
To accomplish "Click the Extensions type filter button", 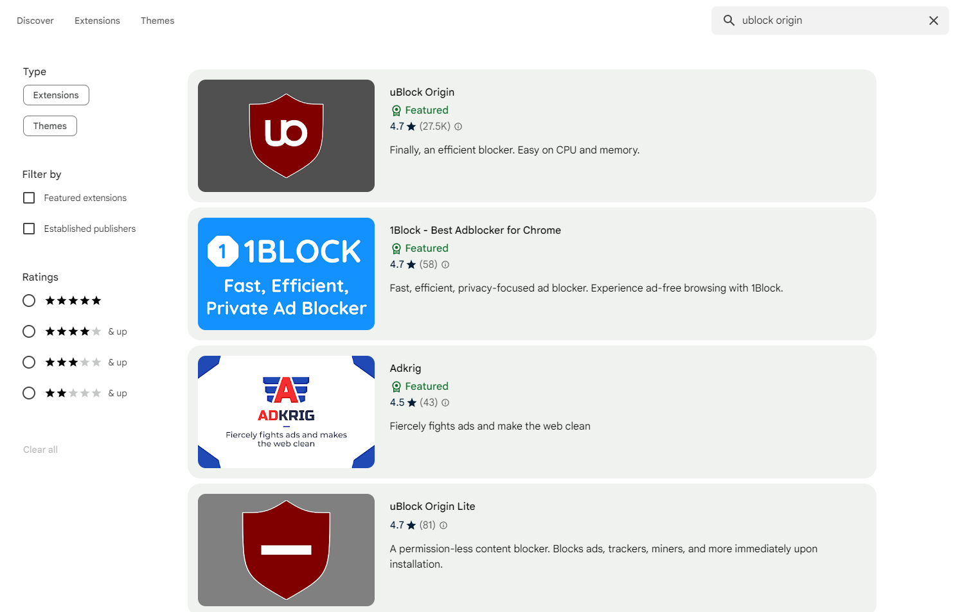I will coord(56,94).
